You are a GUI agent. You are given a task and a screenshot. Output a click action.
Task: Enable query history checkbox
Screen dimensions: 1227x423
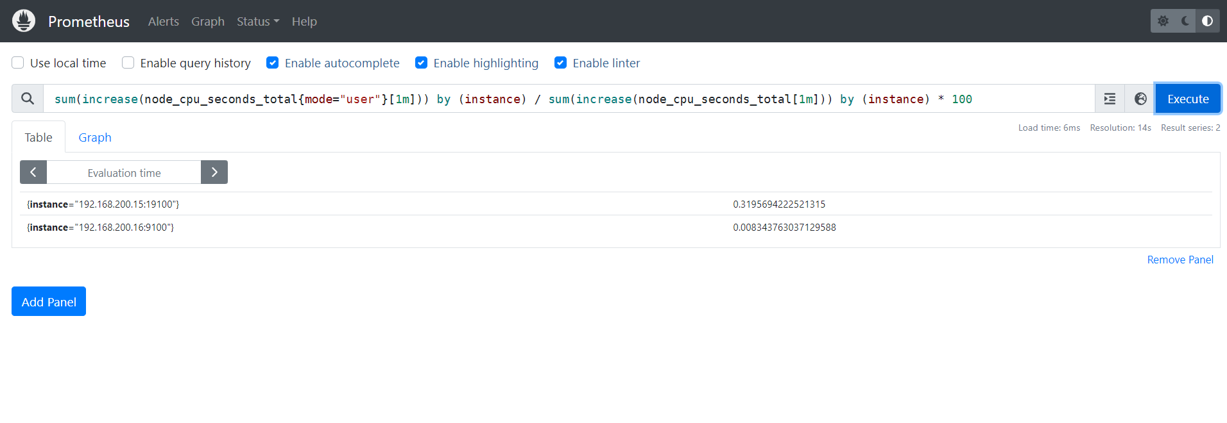[128, 63]
